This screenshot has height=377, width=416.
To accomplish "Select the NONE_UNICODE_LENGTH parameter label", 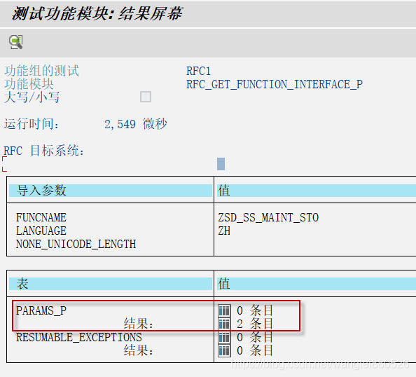I will point(76,245).
